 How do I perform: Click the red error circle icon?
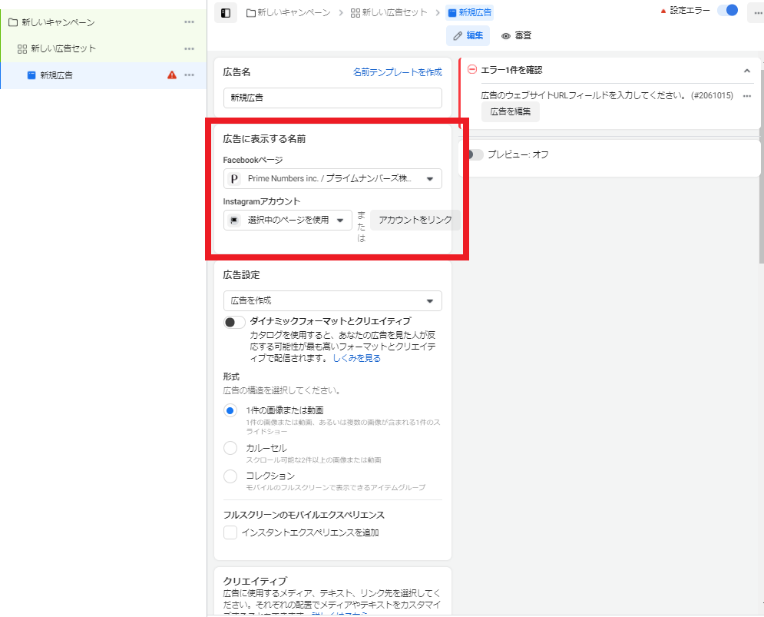471,70
